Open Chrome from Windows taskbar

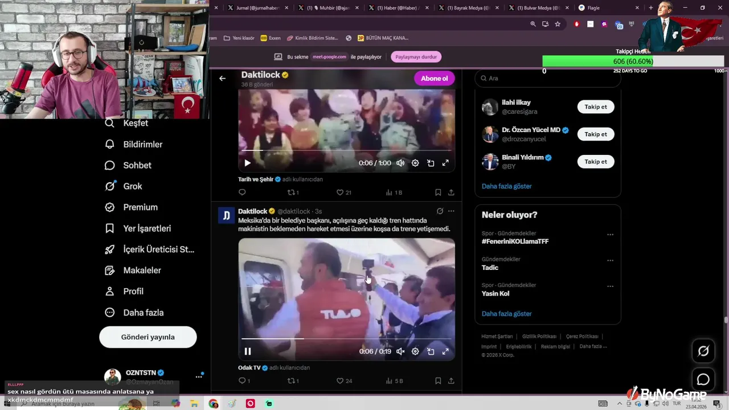point(214,404)
